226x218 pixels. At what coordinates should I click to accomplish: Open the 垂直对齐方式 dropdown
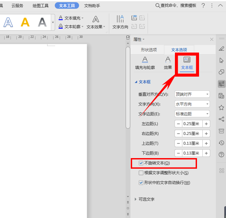click(192, 94)
